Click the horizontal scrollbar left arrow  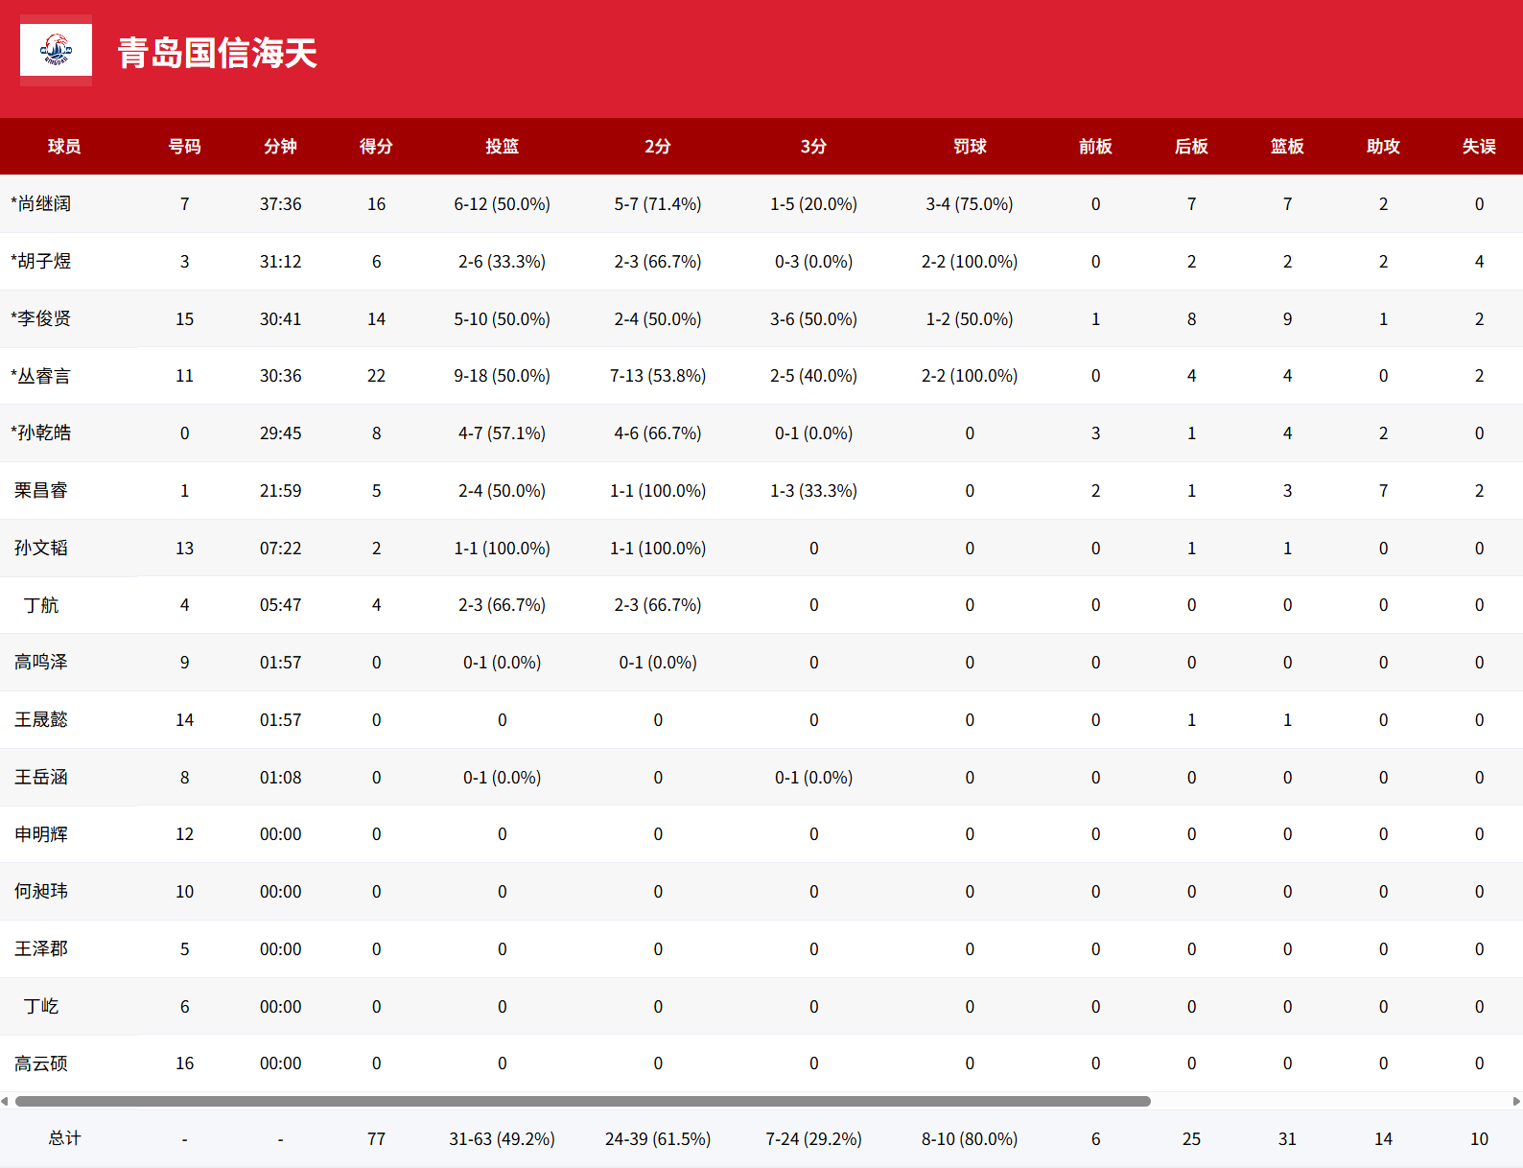[5, 1101]
